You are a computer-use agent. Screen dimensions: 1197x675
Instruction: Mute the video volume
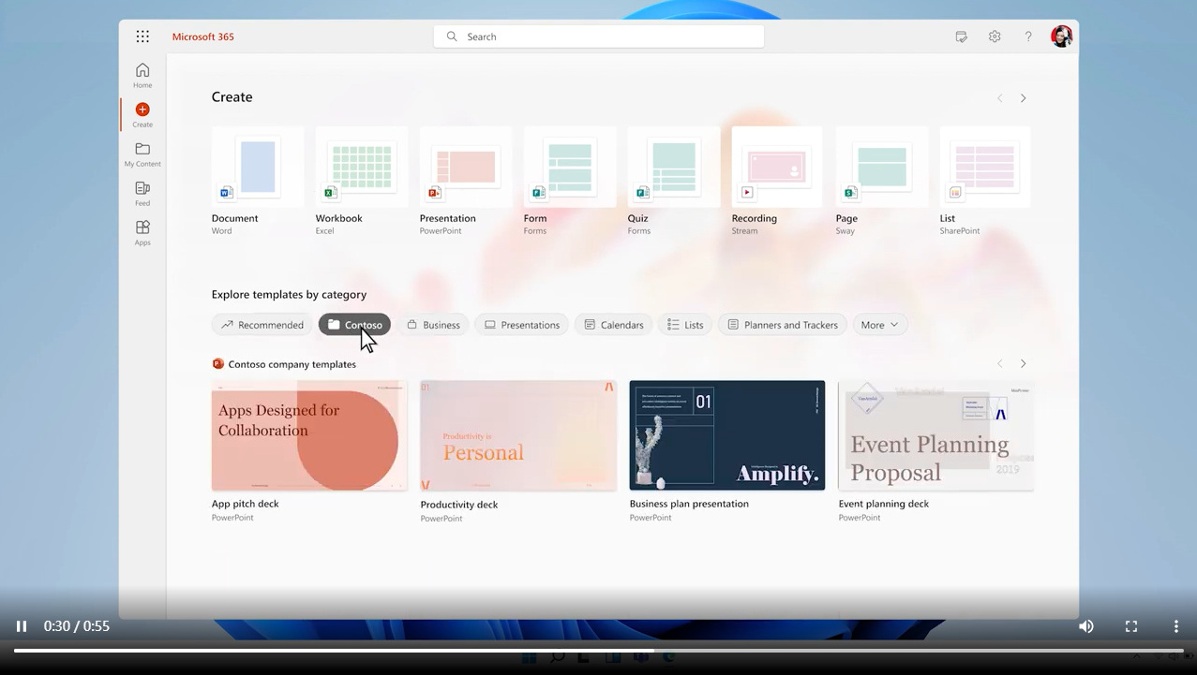(x=1086, y=626)
